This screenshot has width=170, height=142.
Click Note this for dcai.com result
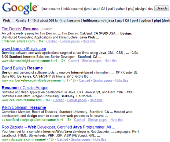point(96,100)
